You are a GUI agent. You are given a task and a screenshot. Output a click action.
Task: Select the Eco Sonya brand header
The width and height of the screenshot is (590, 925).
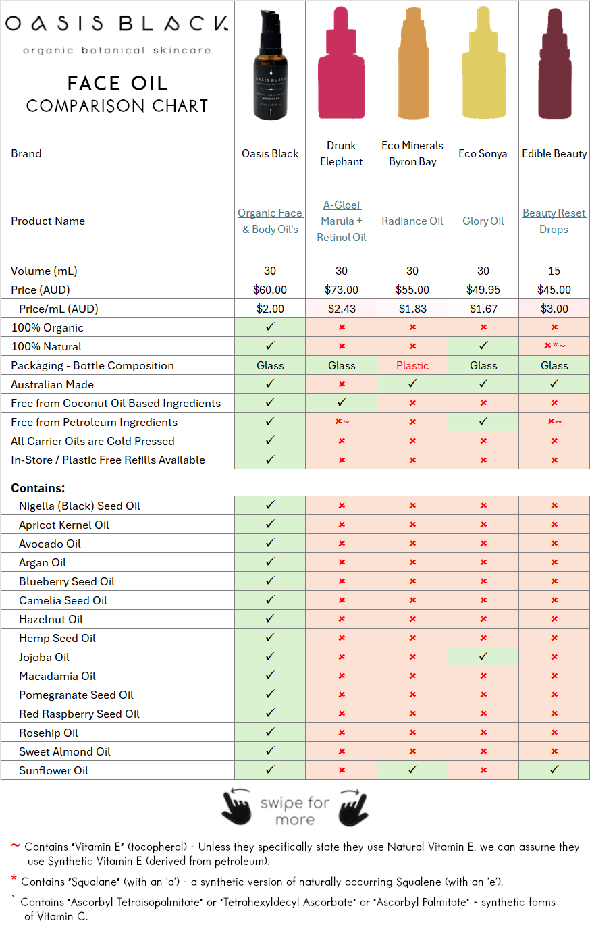(x=483, y=153)
